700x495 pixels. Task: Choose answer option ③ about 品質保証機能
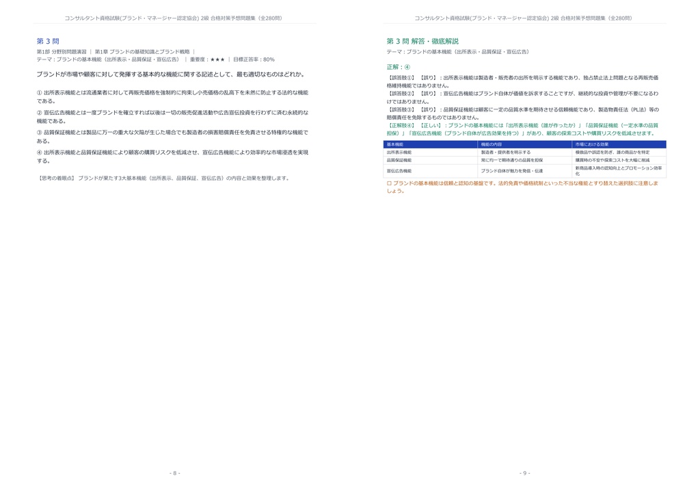(172, 137)
